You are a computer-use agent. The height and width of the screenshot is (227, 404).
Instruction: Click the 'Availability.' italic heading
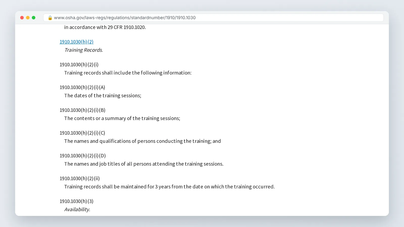tap(77, 209)
